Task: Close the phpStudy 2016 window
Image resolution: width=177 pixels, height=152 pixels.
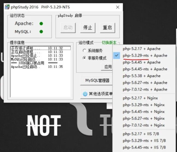Action: coord(118,7)
